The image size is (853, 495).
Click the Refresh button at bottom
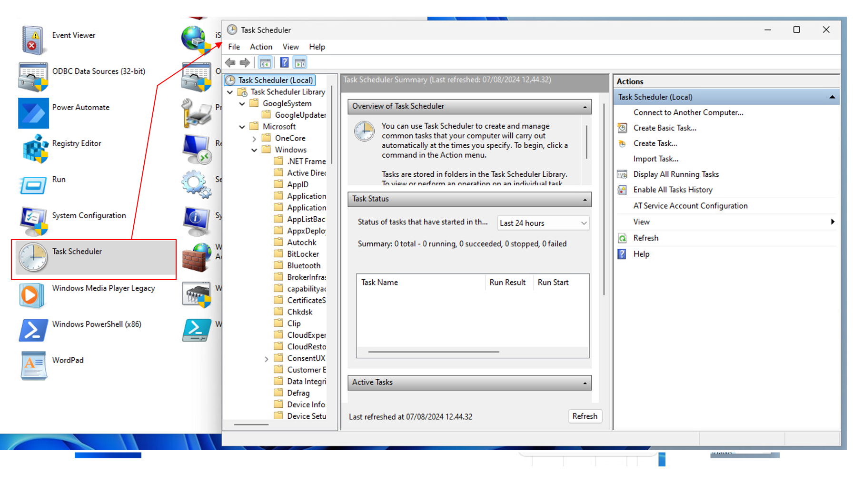point(585,416)
